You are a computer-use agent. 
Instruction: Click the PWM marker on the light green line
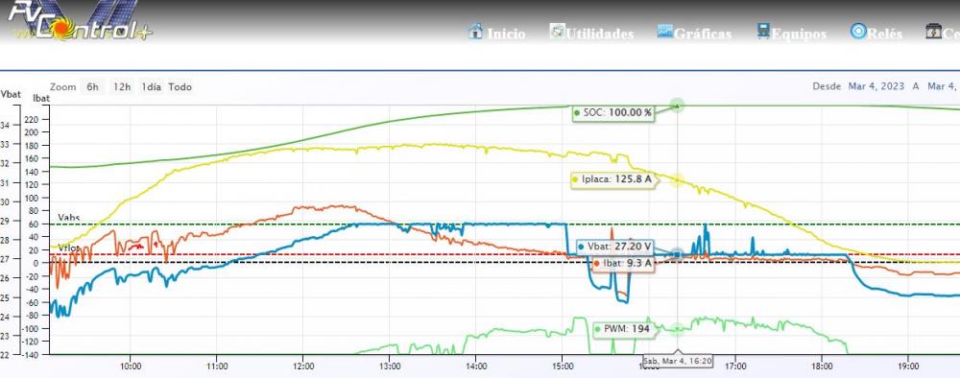(677, 329)
